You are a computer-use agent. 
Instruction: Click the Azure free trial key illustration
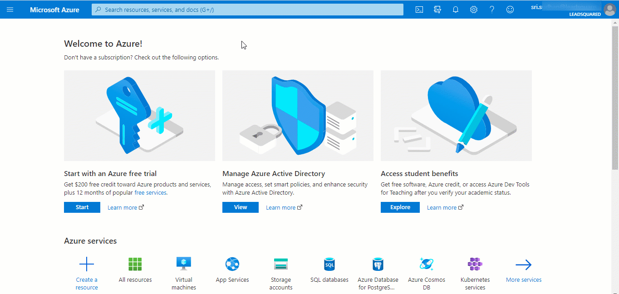[139, 116]
